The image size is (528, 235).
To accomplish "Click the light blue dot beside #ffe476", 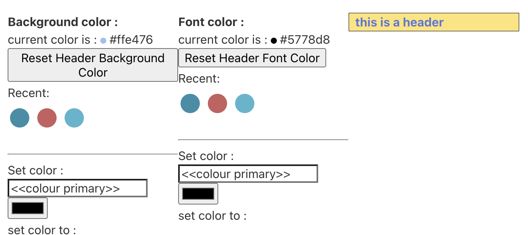I will (103, 41).
